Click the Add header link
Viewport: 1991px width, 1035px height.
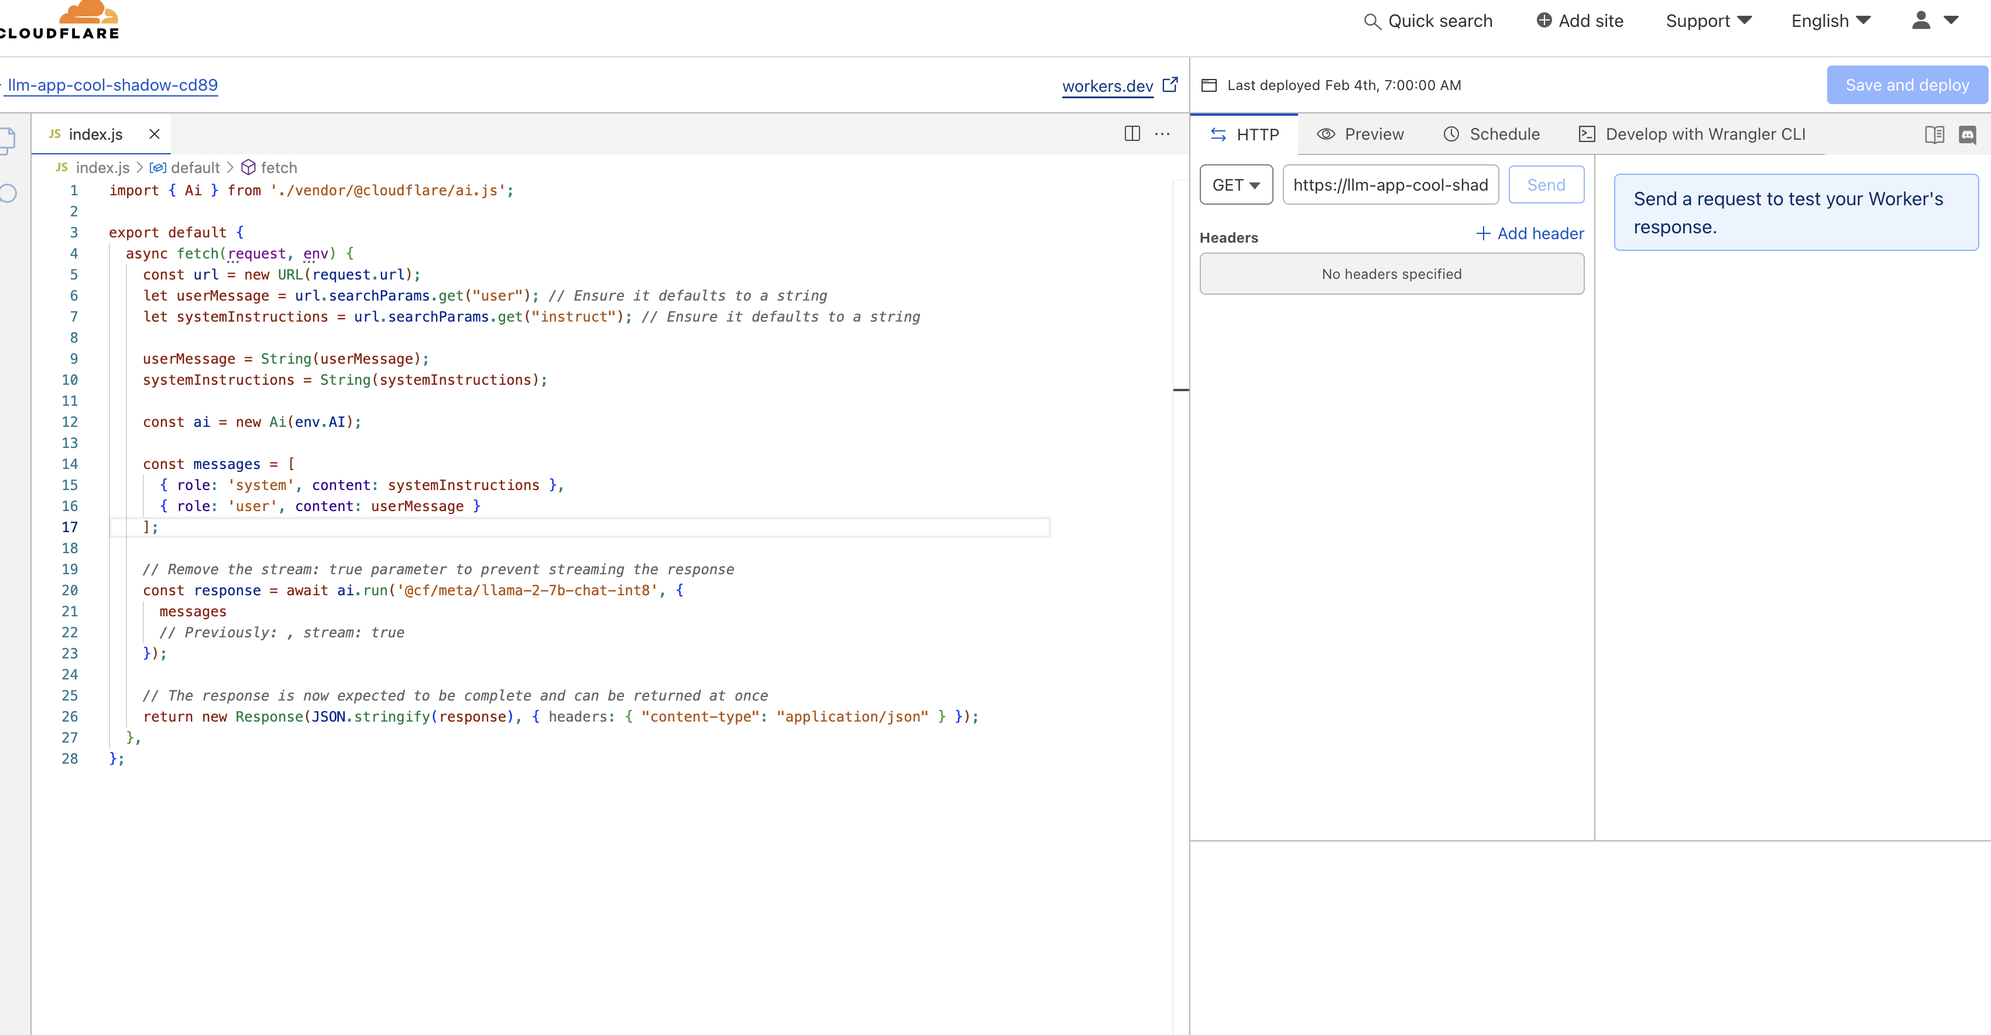click(x=1530, y=233)
